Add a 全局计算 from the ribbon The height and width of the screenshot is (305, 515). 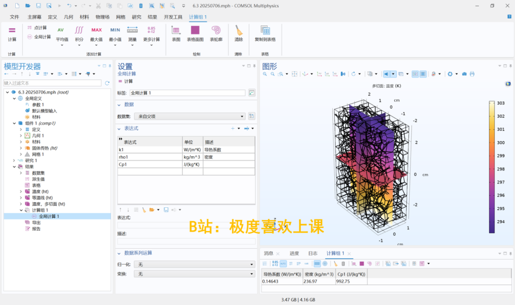39,37
